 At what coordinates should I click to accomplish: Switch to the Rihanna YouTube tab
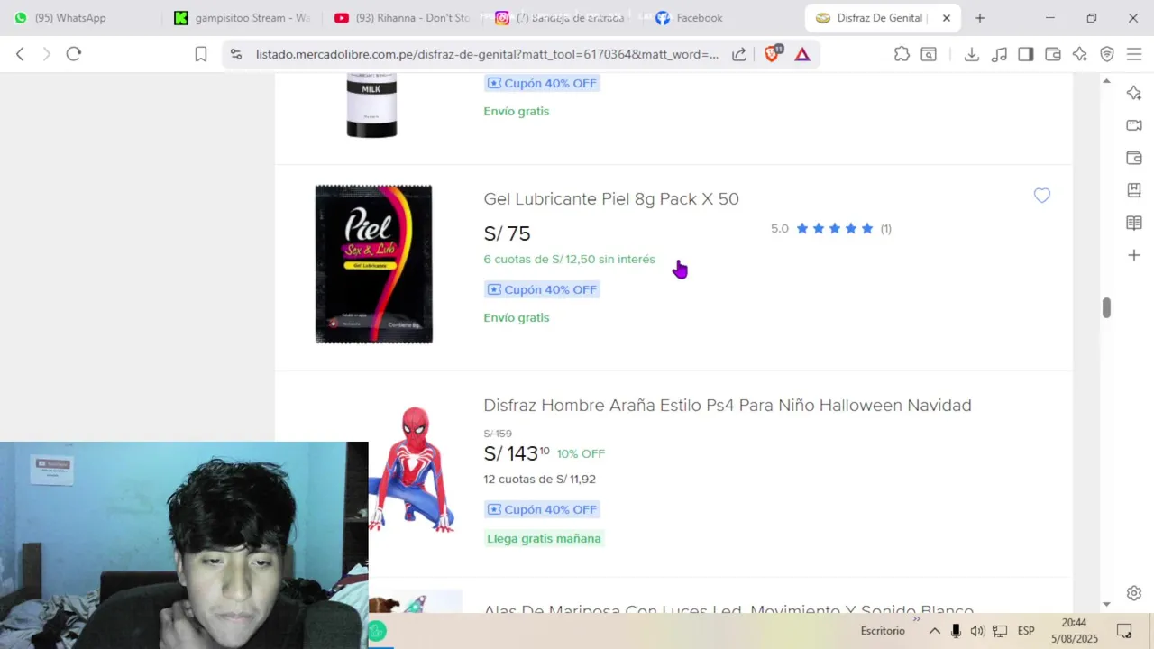coord(402,18)
